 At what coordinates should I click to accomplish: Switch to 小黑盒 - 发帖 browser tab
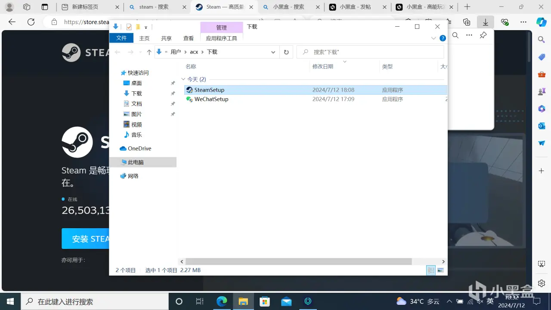(x=357, y=7)
